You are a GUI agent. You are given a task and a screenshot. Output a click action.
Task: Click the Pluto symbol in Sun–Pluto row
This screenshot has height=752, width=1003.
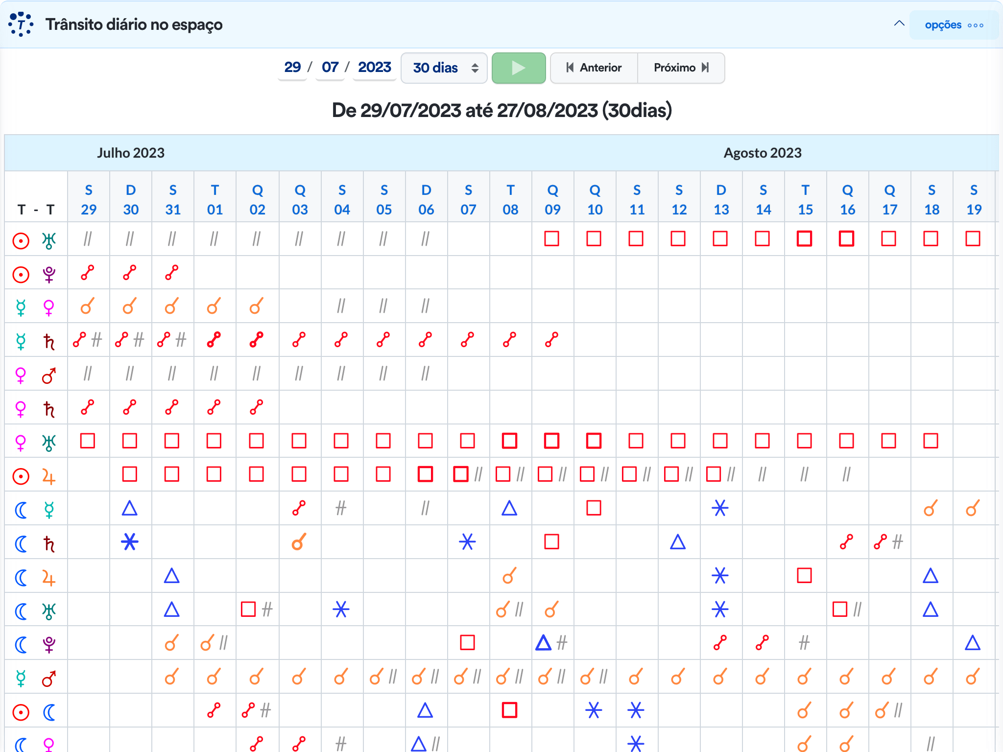point(49,275)
